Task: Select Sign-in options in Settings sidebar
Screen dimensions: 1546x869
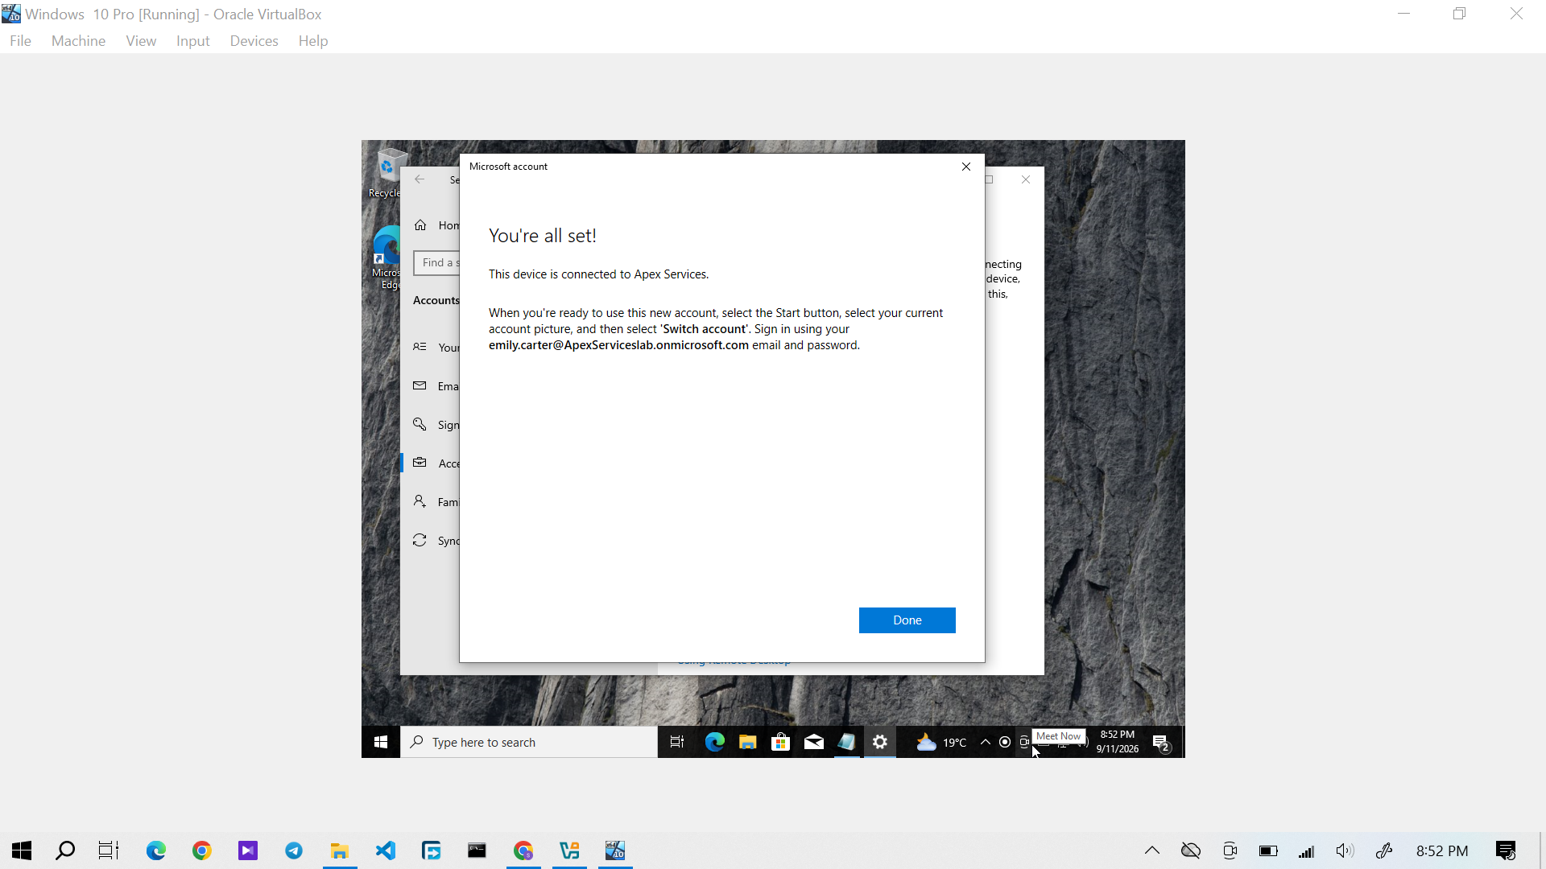Action: [436, 425]
